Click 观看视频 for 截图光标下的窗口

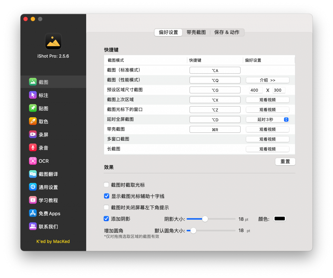[267, 110]
